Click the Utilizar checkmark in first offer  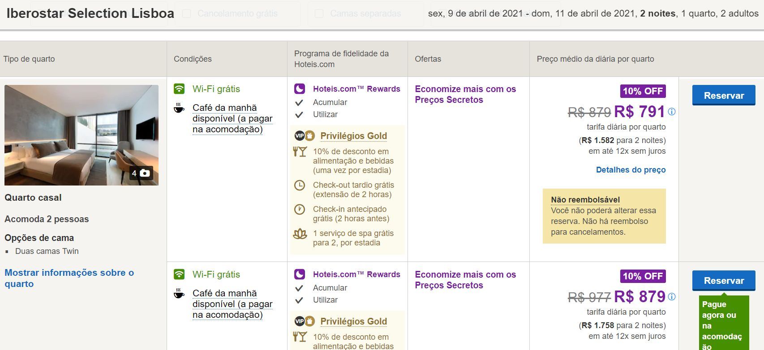tap(299, 114)
